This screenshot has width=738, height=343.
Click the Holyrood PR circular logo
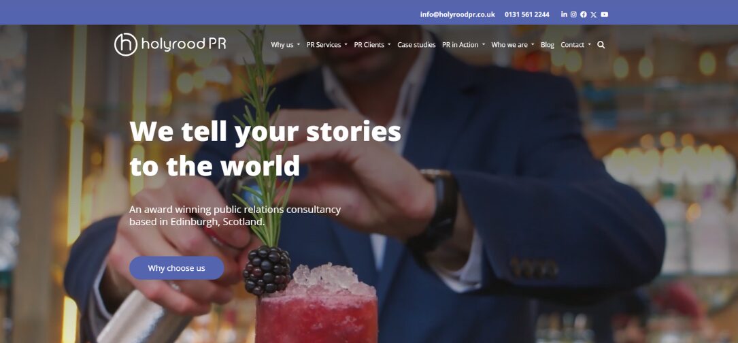coord(126,45)
